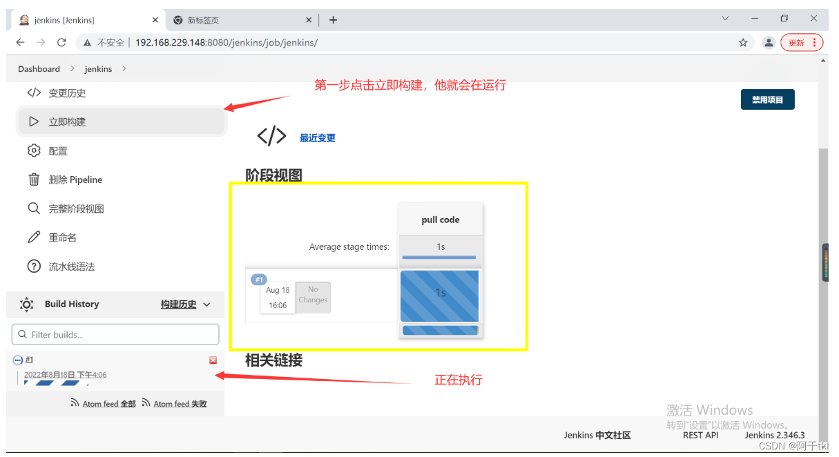
Task: Select 删除 Pipeline in the sidebar
Action: click(75, 180)
